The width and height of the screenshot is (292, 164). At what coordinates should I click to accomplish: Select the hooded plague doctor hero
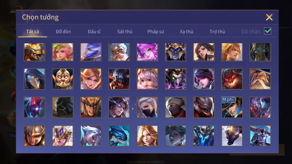(34, 79)
